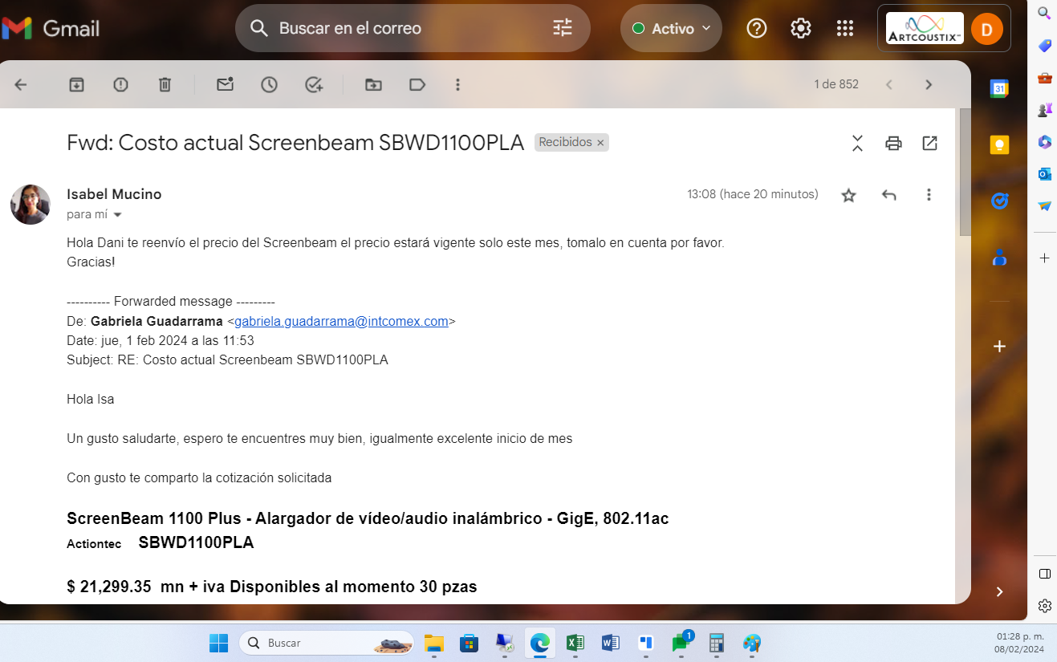The image size is (1057, 662).
Task: Open the paper plane Drop icon in Edge sidebar
Action: tap(1044, 206)
